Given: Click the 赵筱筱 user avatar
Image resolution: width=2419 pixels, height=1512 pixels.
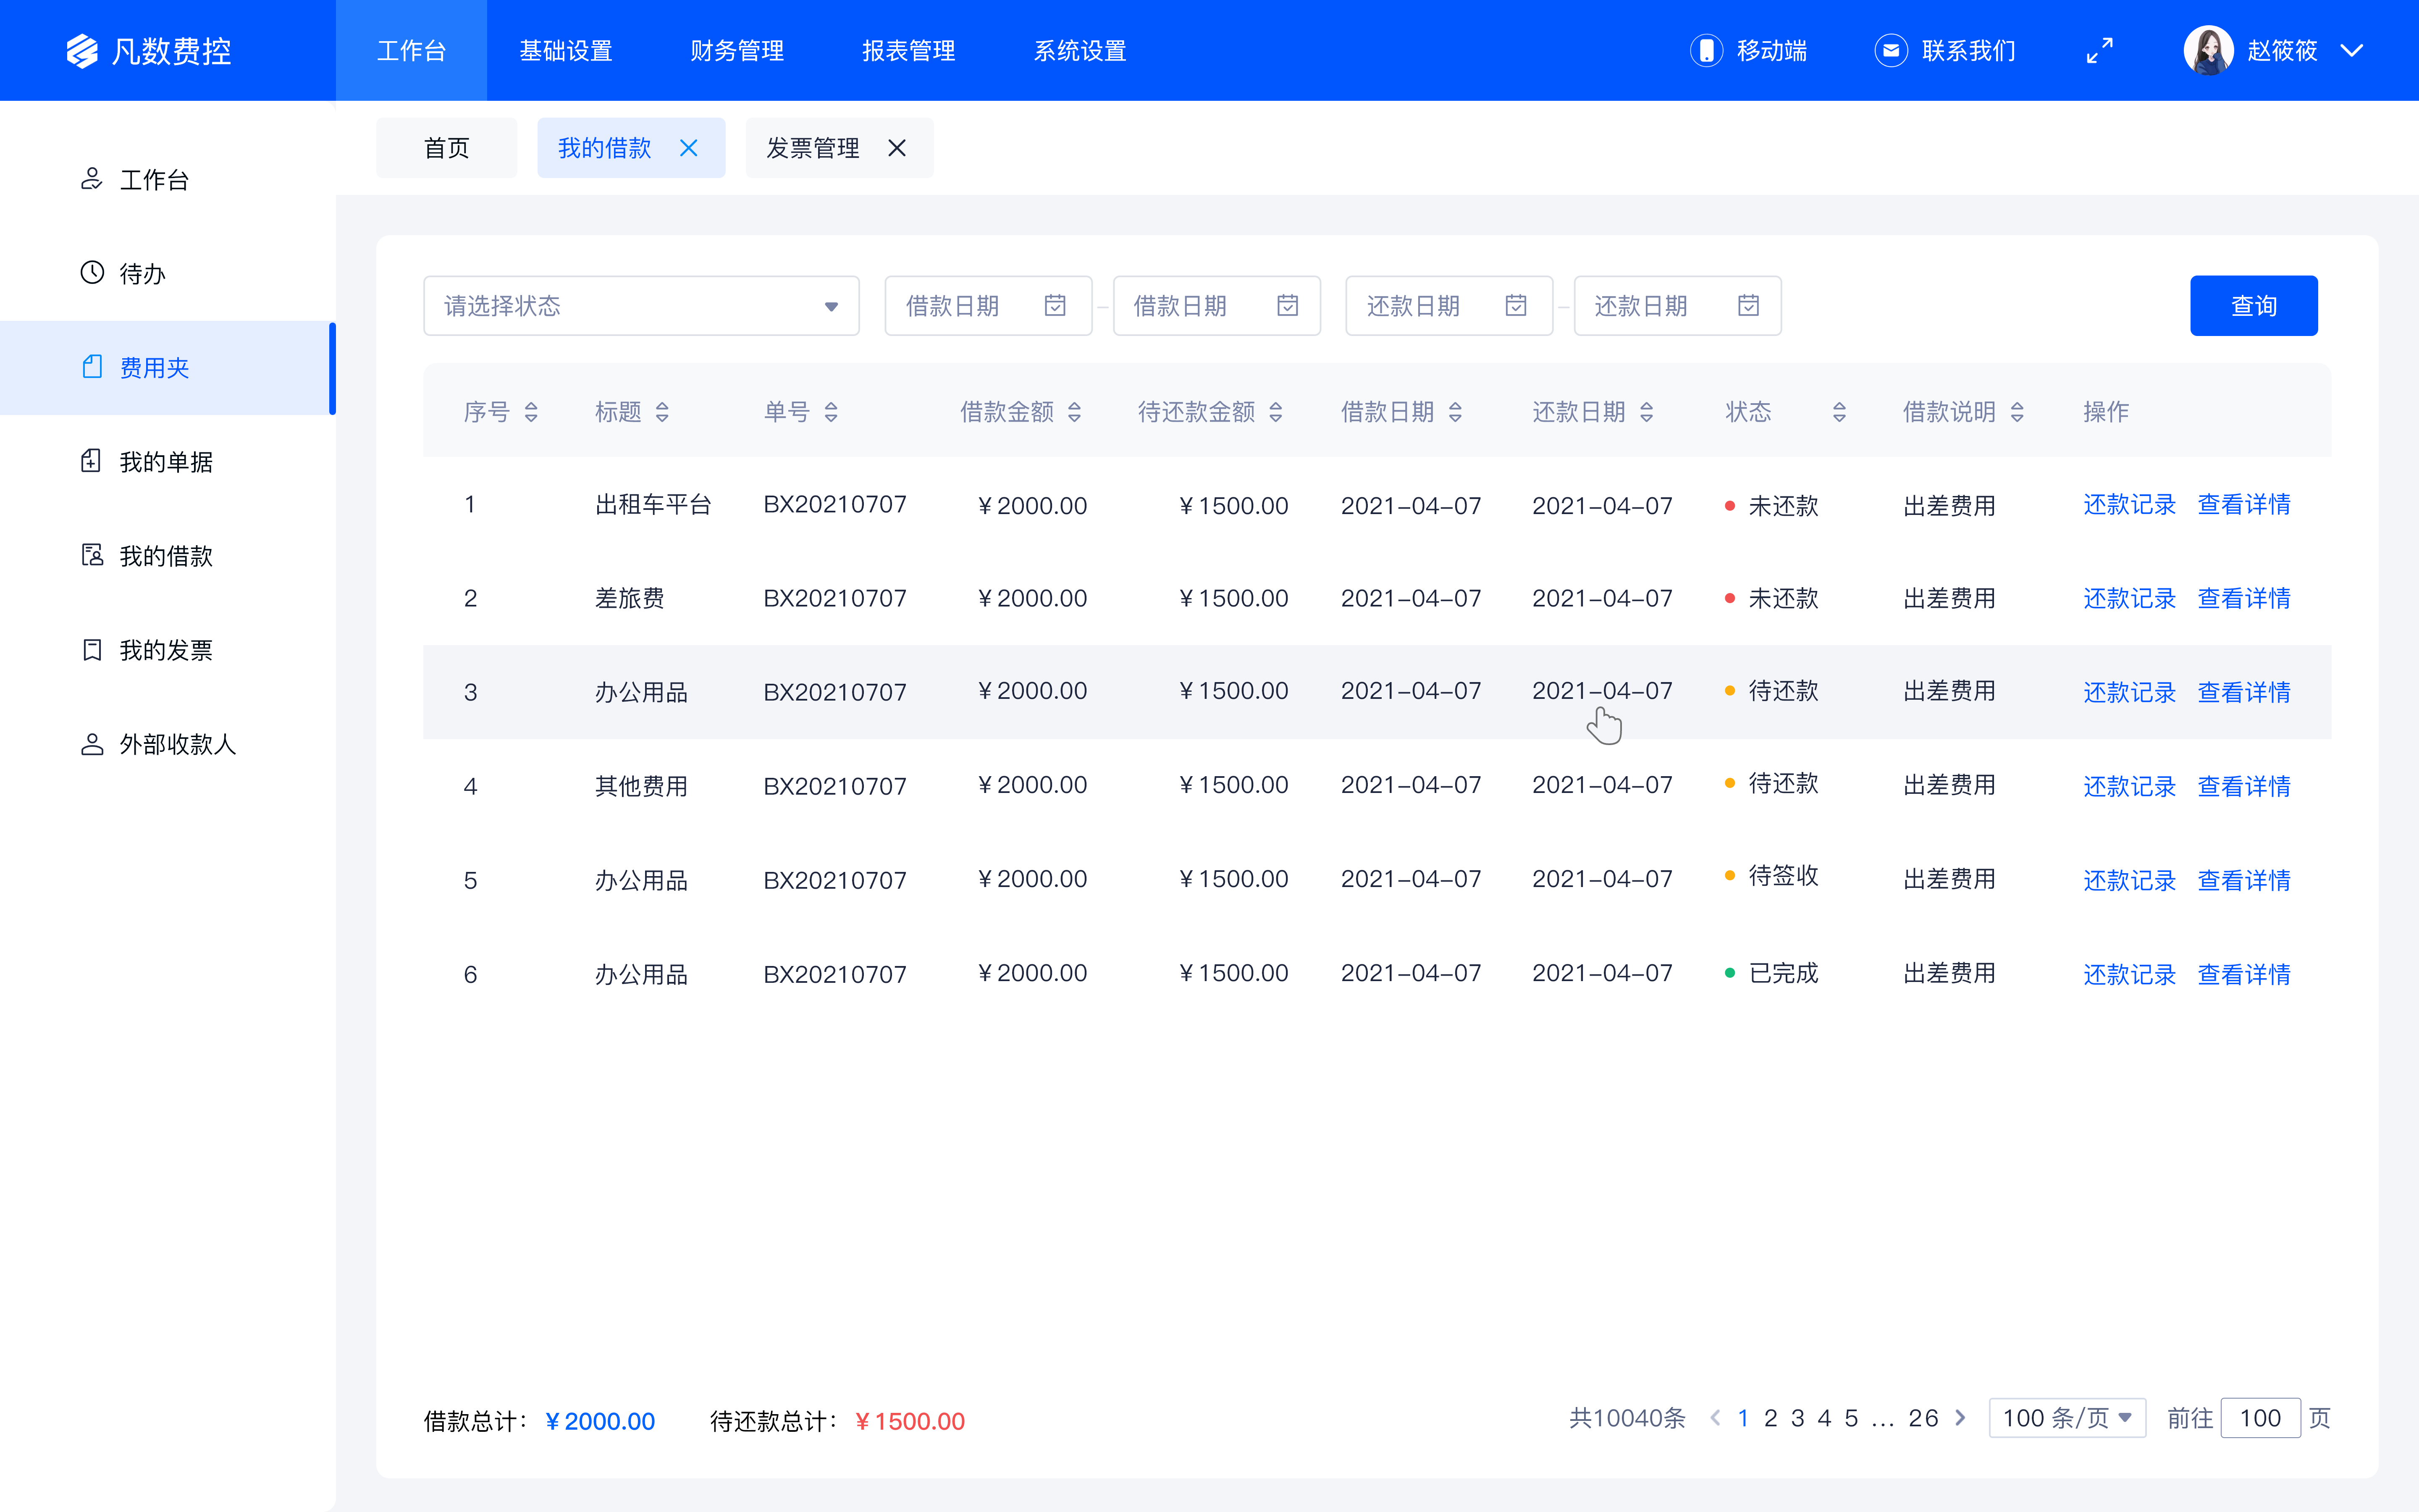Looking at the screenshot, I should coord(2208,51).
